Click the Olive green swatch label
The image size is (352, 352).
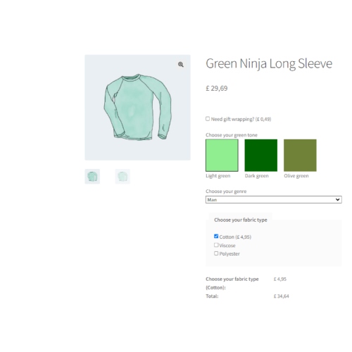point(296,176)
